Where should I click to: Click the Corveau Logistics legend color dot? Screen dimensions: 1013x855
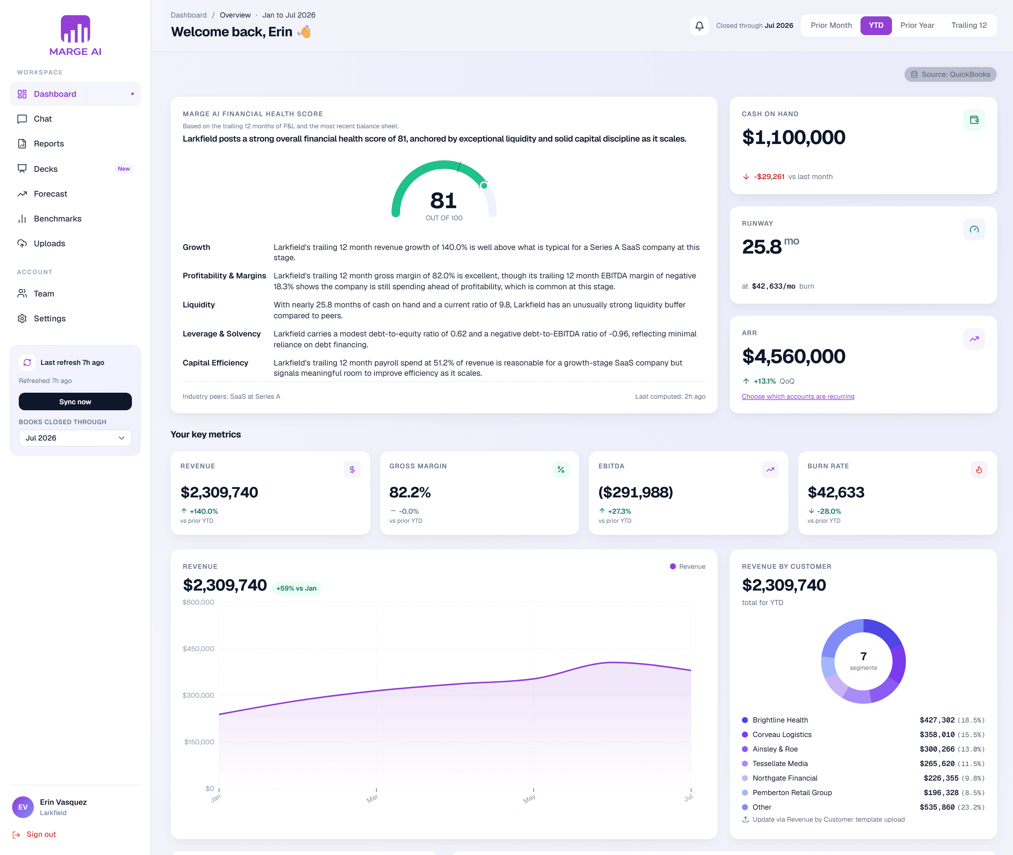tap(745, 735)
